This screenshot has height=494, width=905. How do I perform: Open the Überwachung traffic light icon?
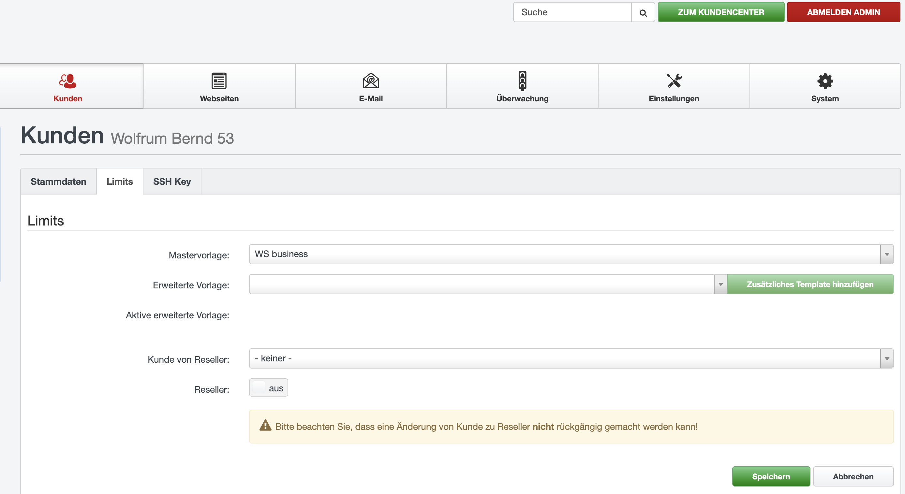pos(522,81)
